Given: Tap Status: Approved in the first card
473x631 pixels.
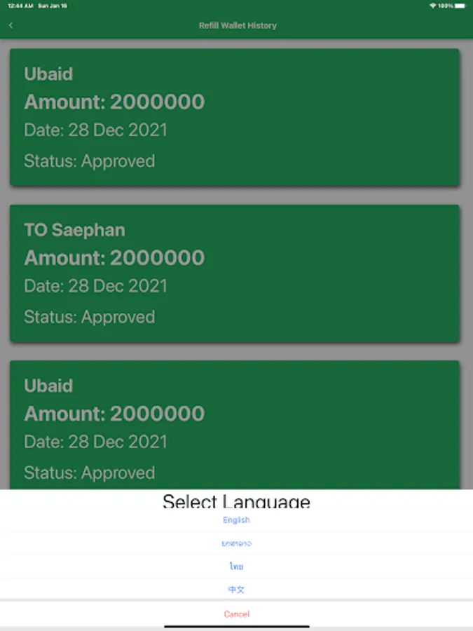Looking at the screenshot, I should (x=89, y=161).
